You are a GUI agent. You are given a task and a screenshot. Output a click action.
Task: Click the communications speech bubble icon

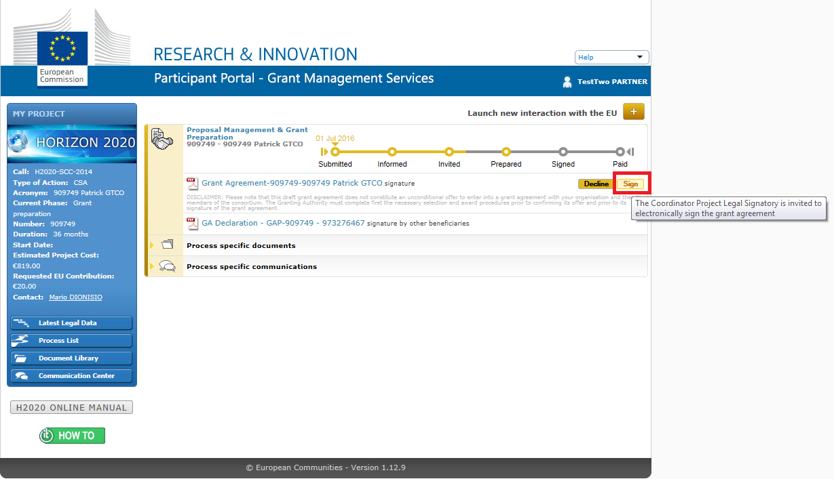[x=168, y=266]
